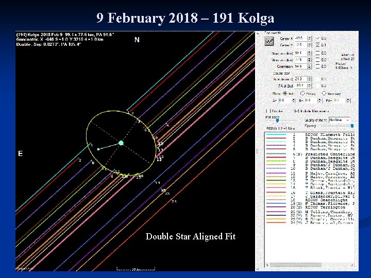Toggle the Include Miss events checkbox
This screenshot has width=371, height=278.
click(296, 111)
